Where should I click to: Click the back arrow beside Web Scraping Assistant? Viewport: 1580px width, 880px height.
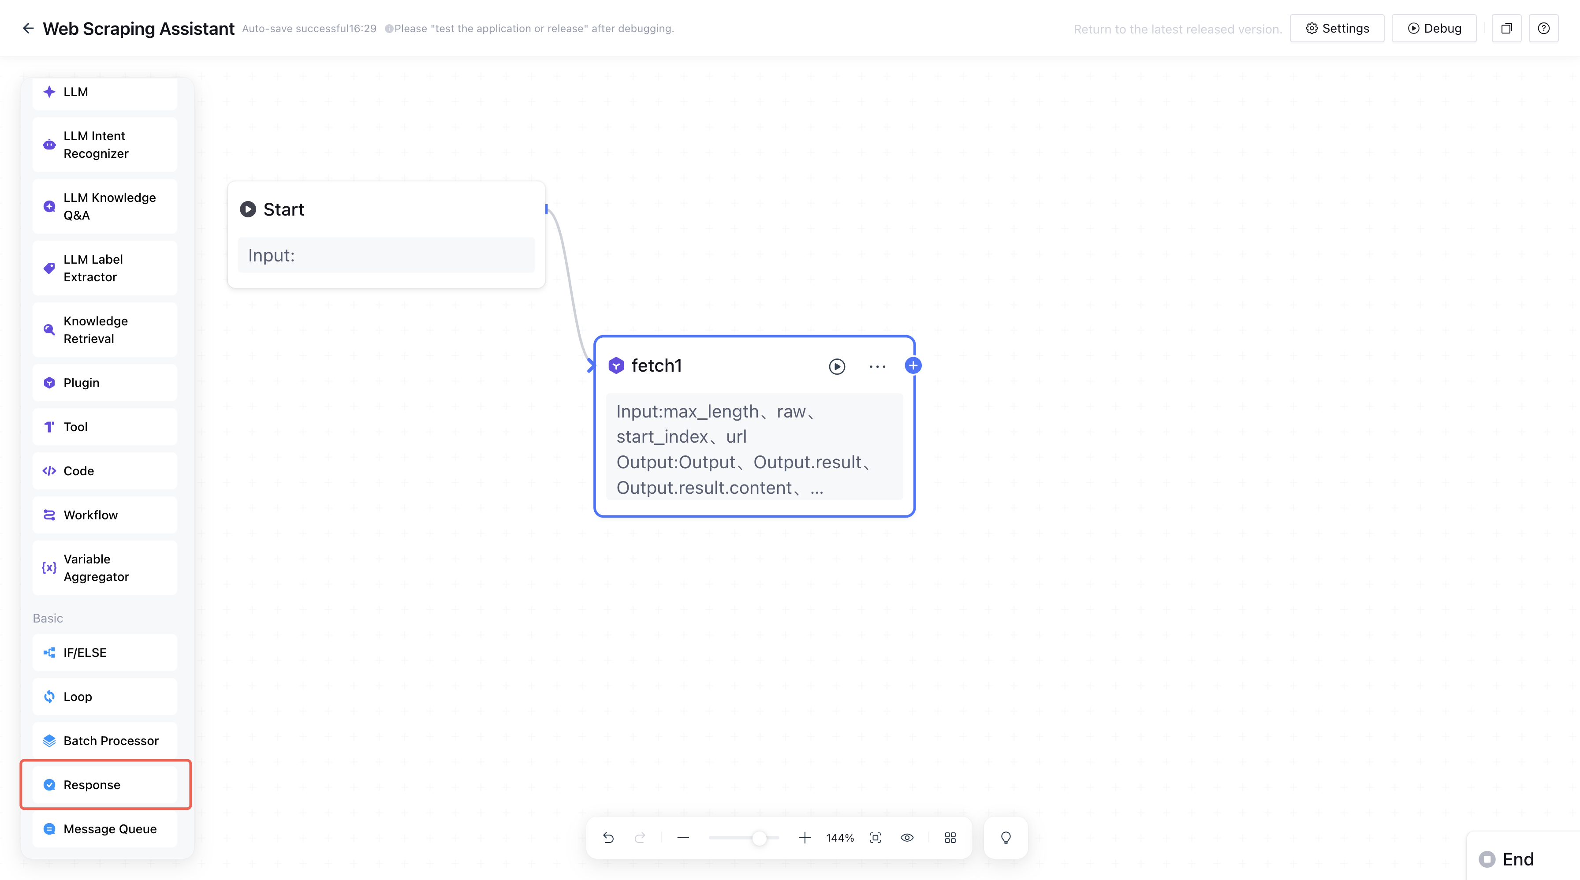[x=28, y=28]
